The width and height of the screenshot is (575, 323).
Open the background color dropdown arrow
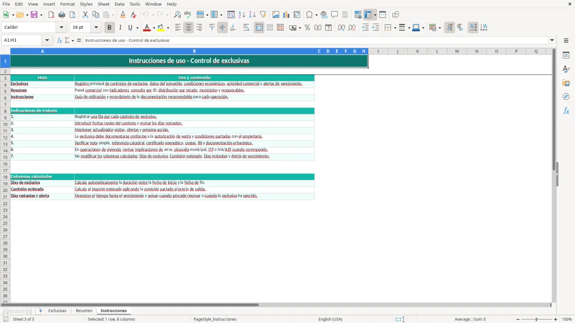pos(168,28)
